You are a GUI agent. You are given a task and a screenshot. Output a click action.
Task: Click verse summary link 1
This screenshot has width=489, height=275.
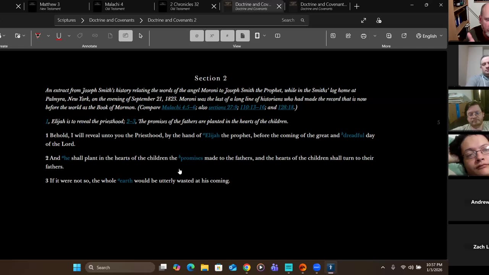[47, 121]
